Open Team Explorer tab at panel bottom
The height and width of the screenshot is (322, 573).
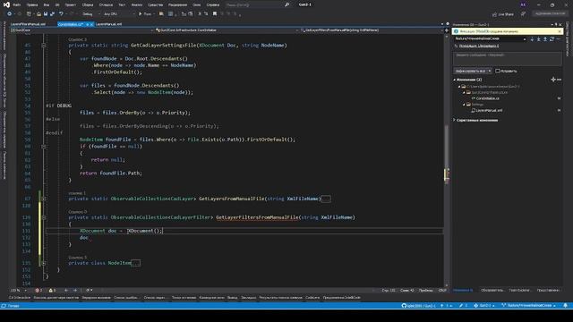[519, 290]
